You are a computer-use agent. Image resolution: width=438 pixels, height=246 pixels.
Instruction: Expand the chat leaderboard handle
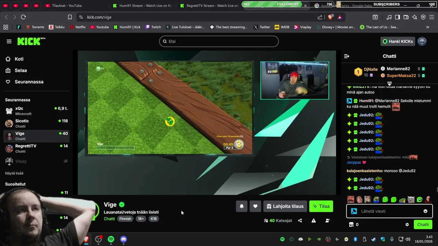click(389, 83)
